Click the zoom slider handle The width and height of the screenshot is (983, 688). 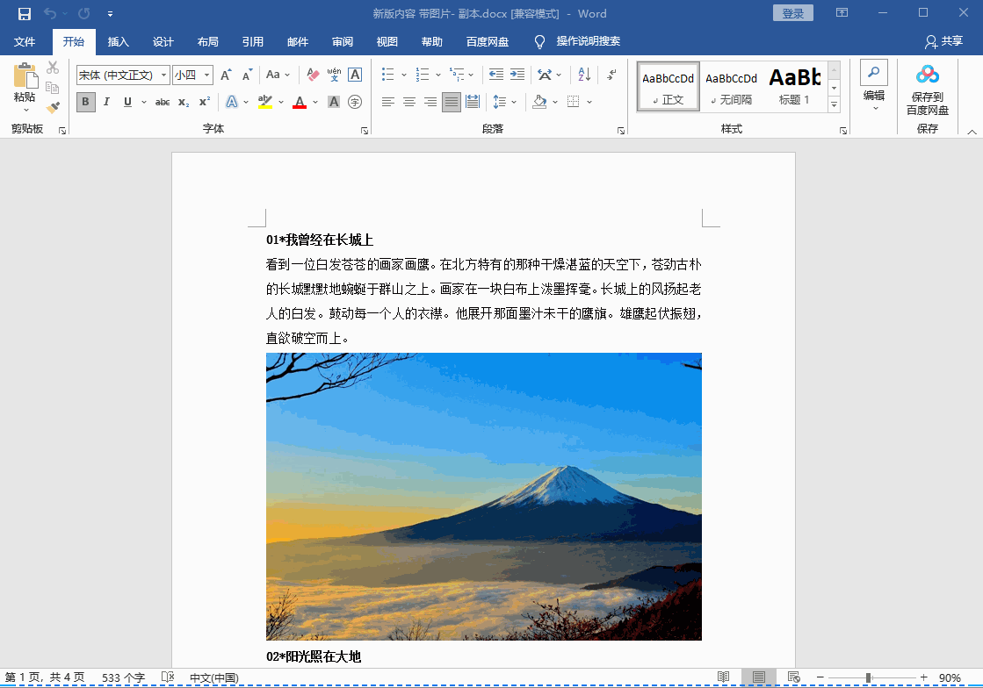click(x=868, y=677)
